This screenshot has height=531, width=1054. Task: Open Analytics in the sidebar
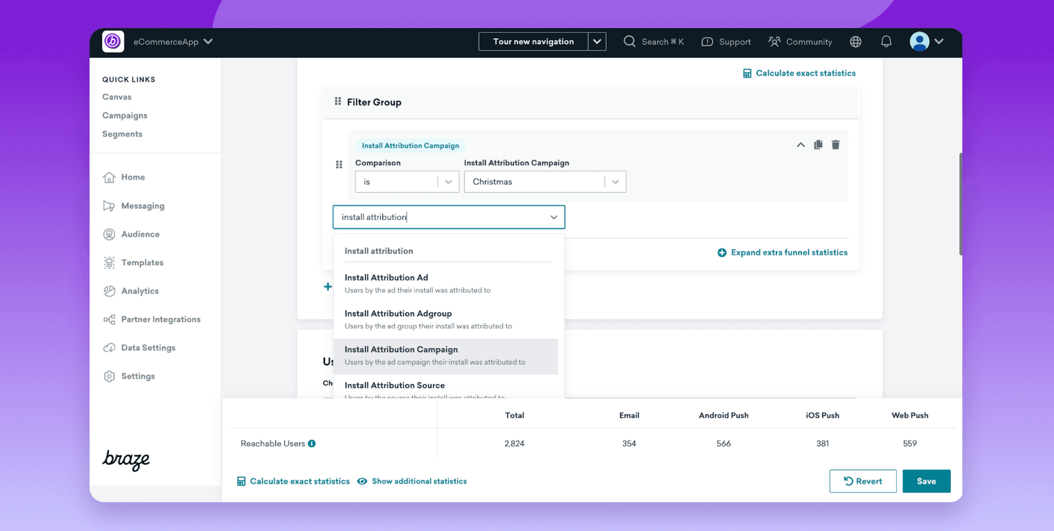tap(139, 291)
